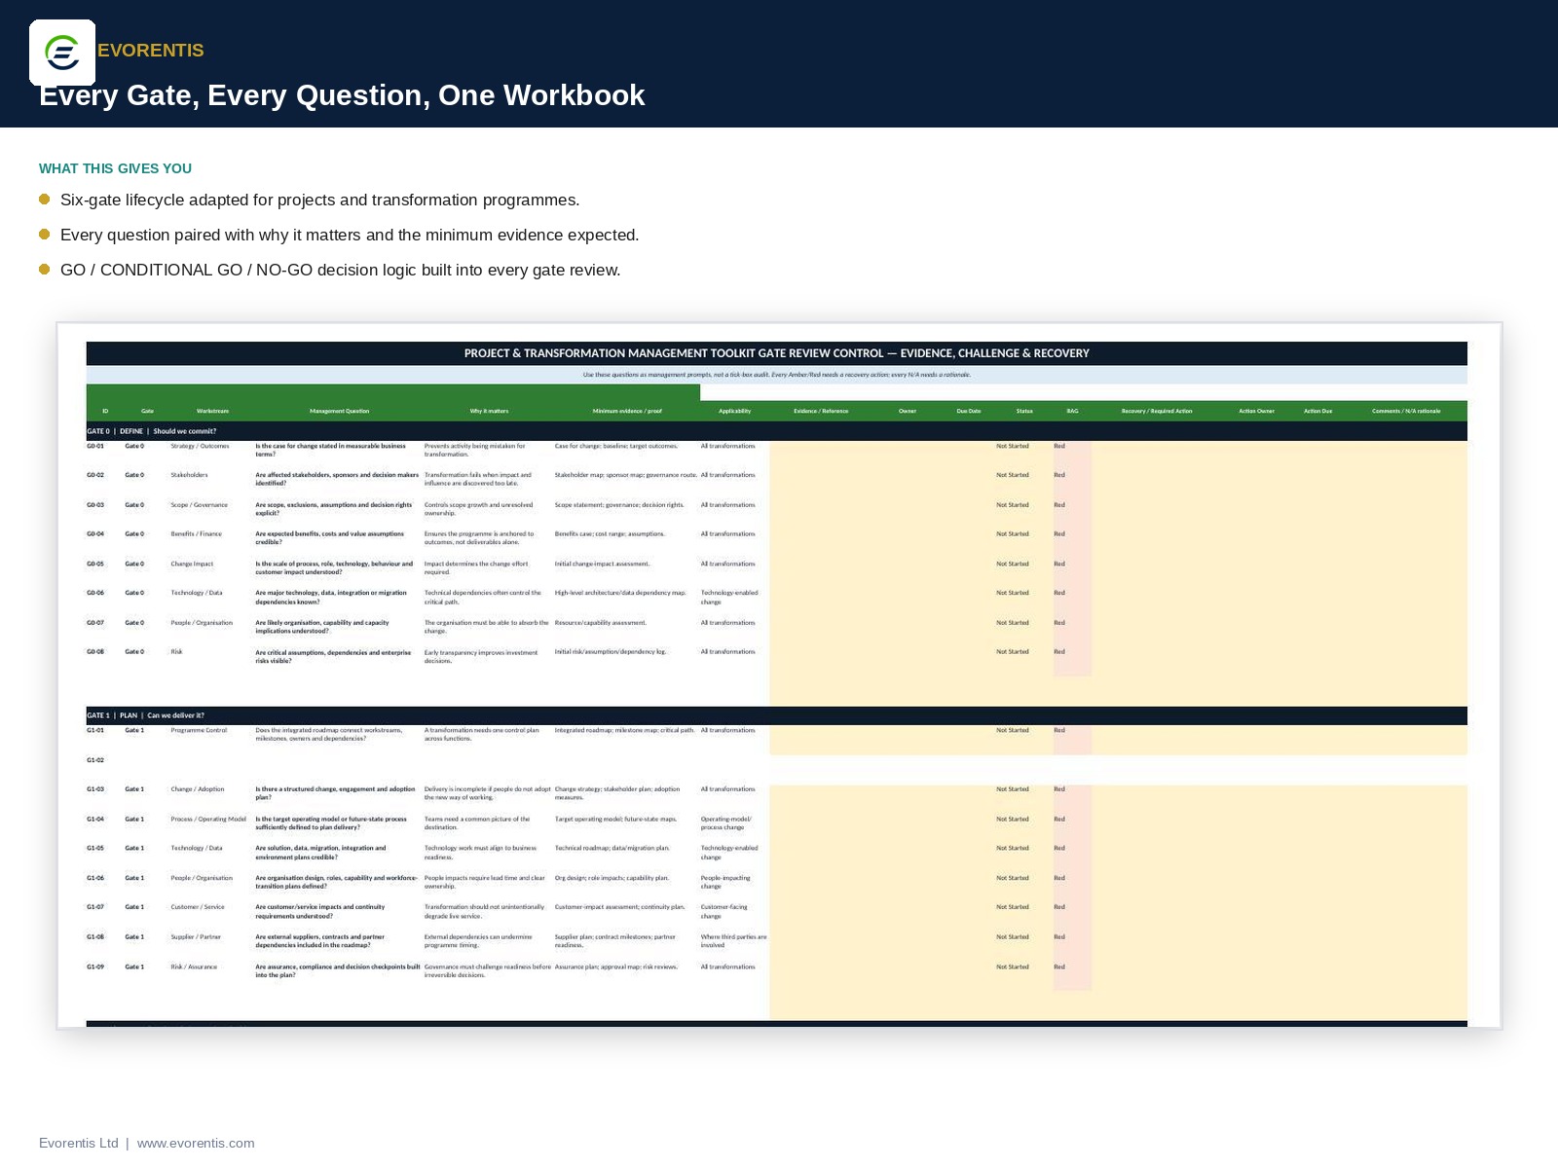Click the "Comments / N/A rationale" column header
The image size is (1558, 1168).
pos(1406,411)
